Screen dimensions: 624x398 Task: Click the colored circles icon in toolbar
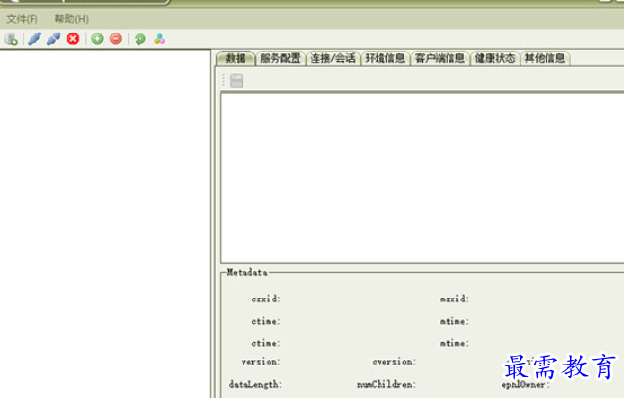click(x=159, y=39)
